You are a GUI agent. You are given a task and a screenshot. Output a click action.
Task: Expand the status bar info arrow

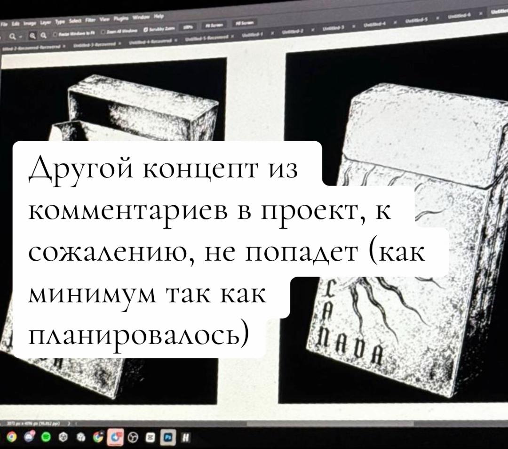pos(69,423)
